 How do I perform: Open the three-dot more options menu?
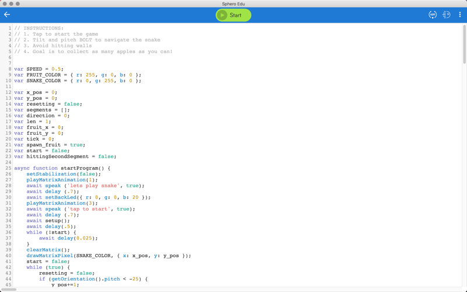460,15
